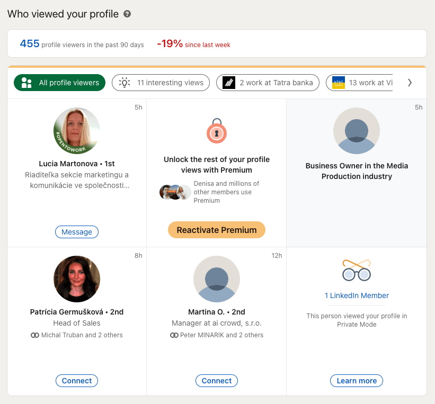435x404 pixels.
Task: Select the 13 work at Vi filter chip
Action: 359,83
